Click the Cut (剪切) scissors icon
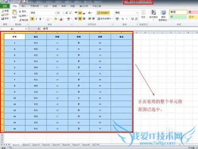The height and width of the screenshot is (149, 198). pyautogui.click(x=20, y=12)
